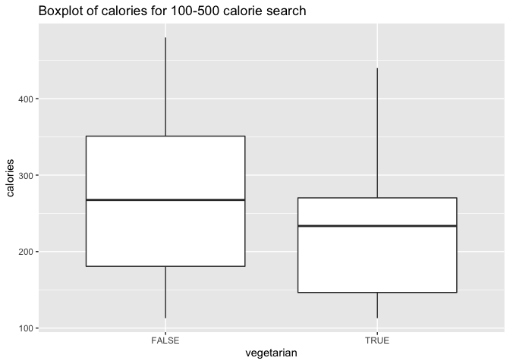Click the TRUE boxplot median line
The image size is (510, 364).
[x=377, y=225]
